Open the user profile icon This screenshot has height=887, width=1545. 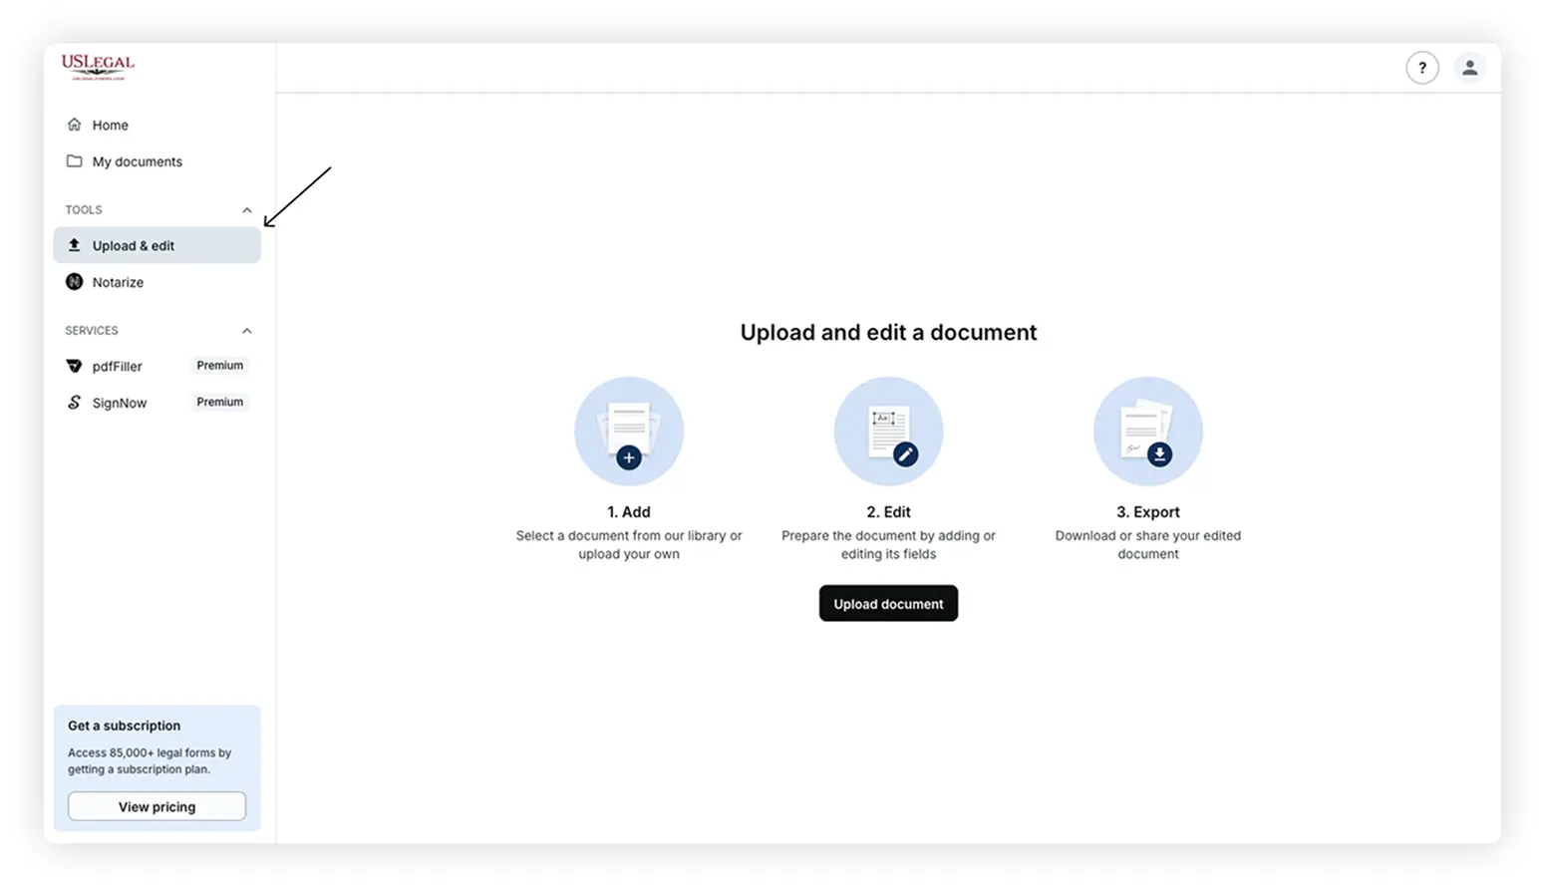(1470, 68)
